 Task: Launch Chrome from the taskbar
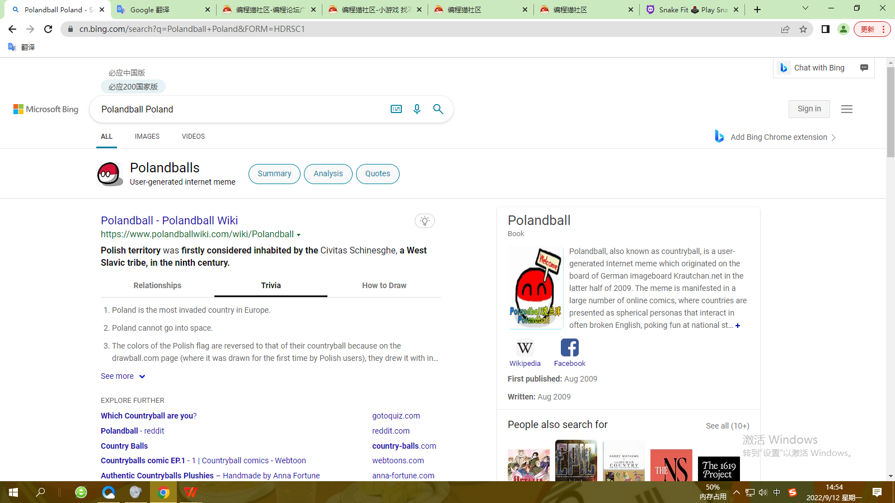(163, 492)
